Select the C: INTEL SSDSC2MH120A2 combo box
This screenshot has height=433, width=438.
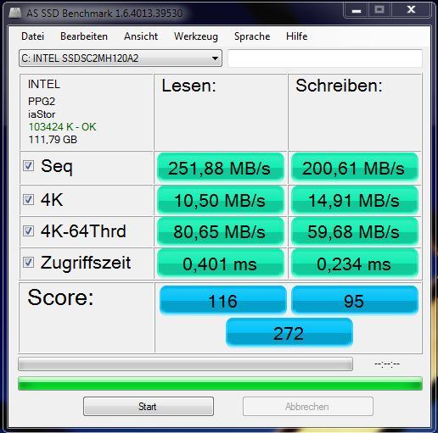(121, 58)
